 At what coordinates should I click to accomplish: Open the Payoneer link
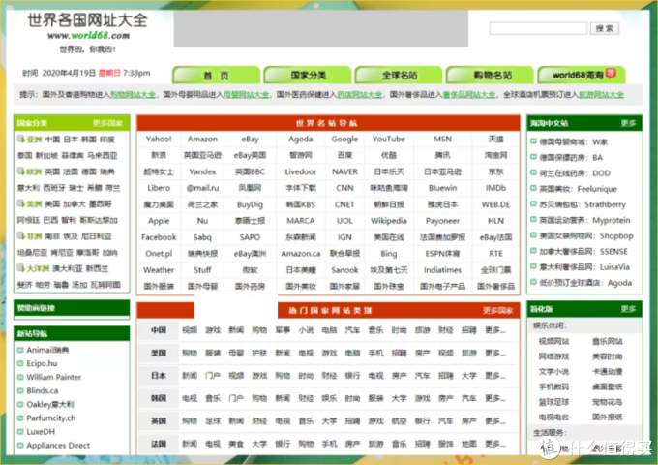coord(443,221)
